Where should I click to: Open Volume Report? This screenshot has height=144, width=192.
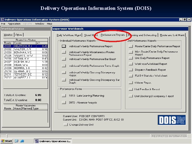(131, 82)
